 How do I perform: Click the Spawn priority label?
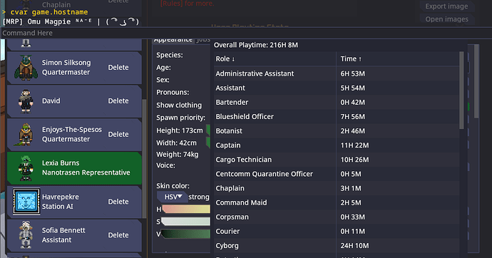tap(180, 118)
